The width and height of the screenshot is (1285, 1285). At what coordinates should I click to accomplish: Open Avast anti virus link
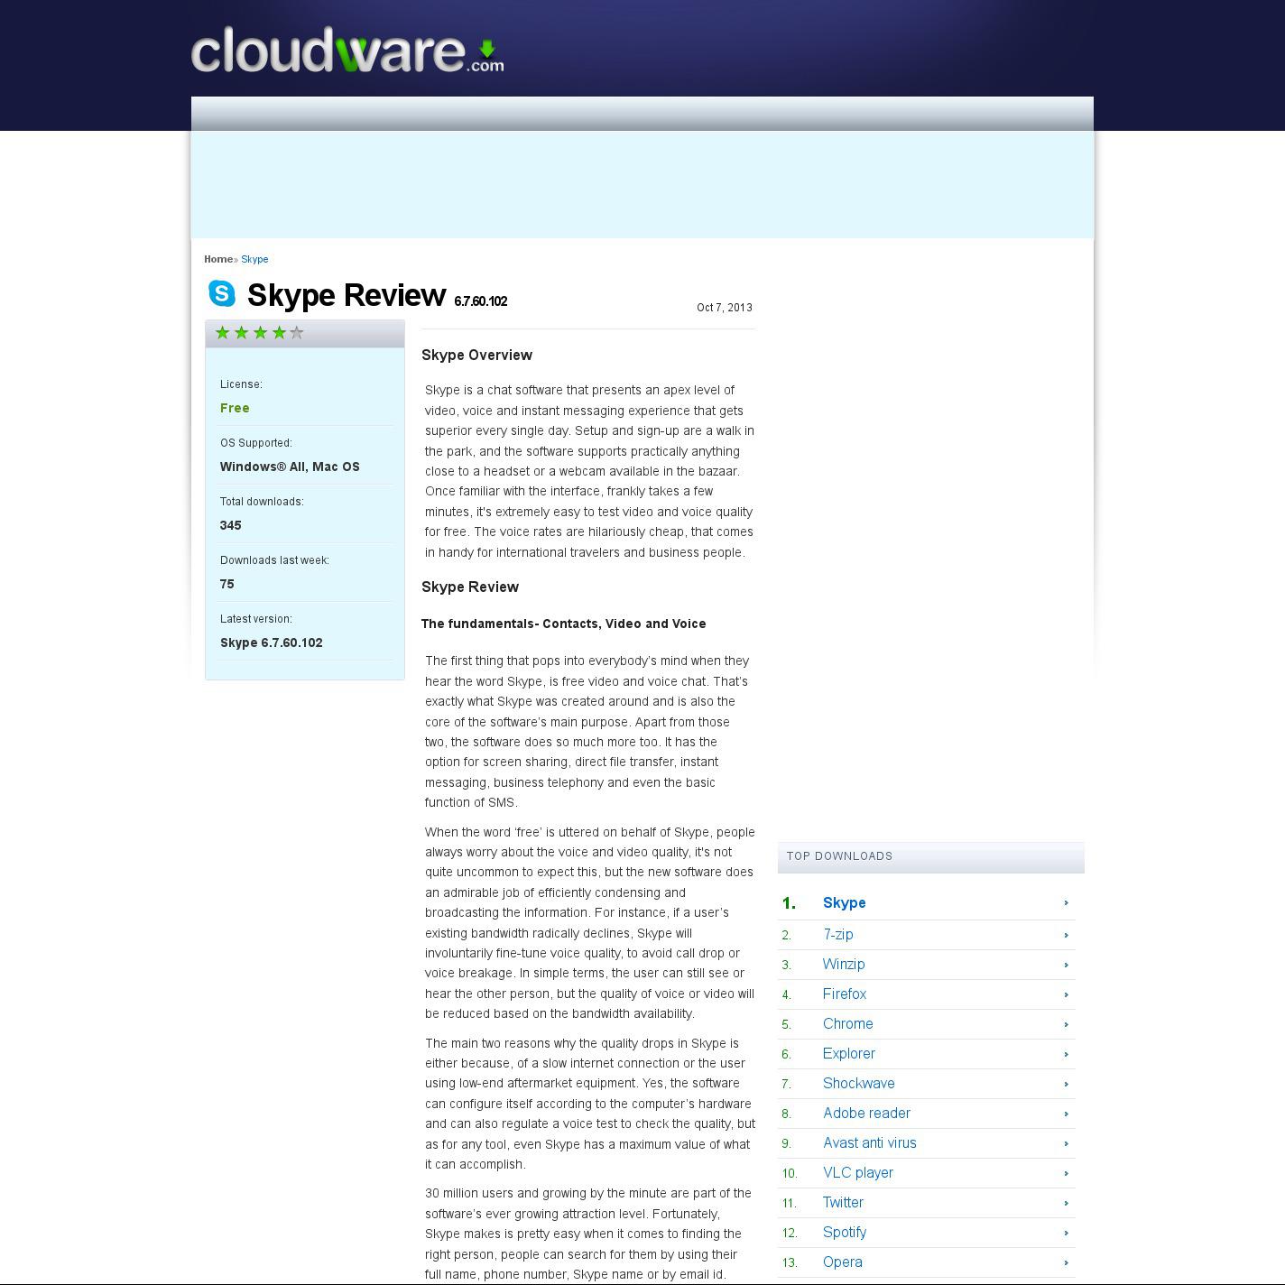(x=869, y=1143)
